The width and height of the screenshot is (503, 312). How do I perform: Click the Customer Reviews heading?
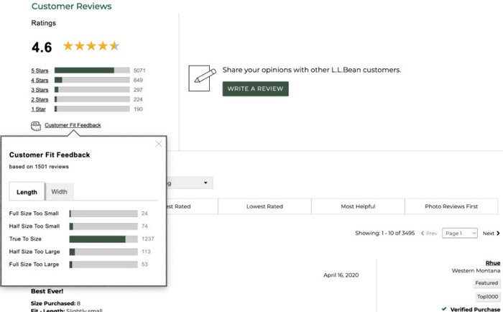72,6
